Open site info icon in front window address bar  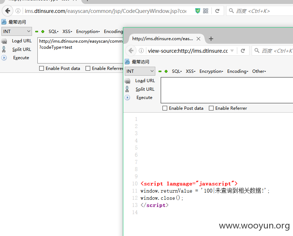coord(141,51)
